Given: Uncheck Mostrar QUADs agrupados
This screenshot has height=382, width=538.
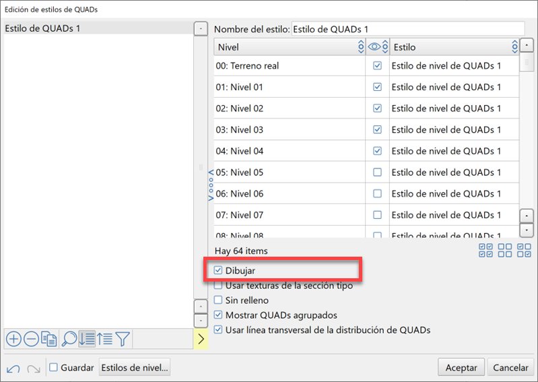Looking at the screenshot, I should click(x=218, y=315).
